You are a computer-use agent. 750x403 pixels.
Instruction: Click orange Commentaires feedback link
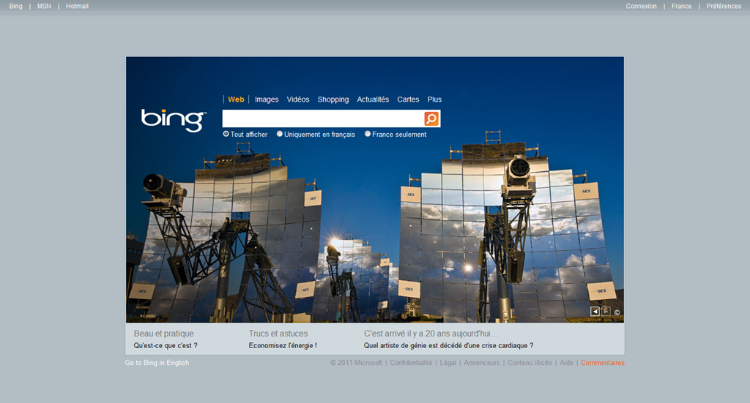[x=603, y=363]
